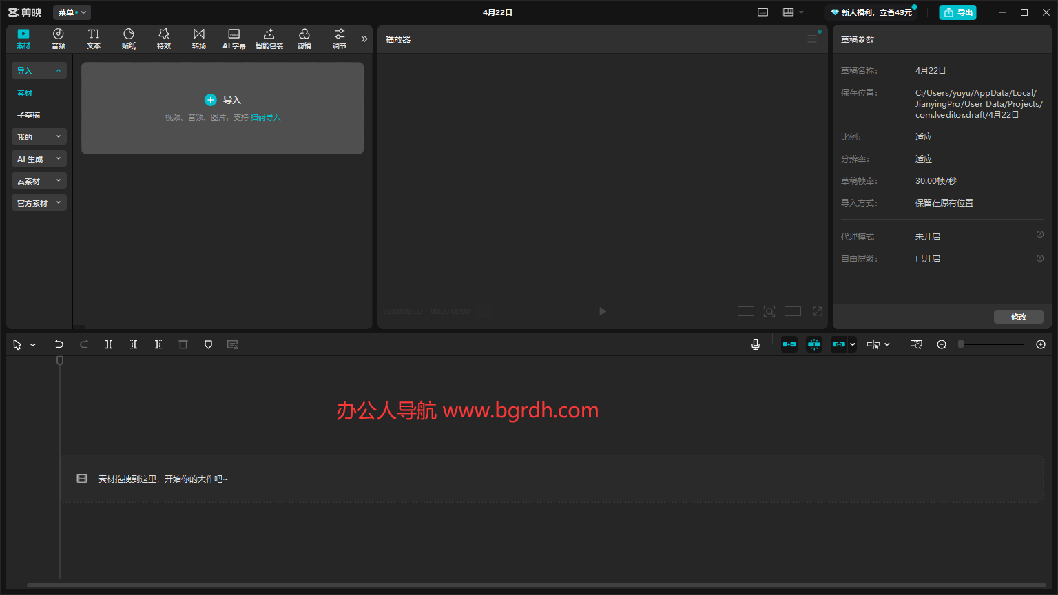The image size is (1058, 595).
Task: Click the split clip tool icon
Action: (x=109, y=344)
